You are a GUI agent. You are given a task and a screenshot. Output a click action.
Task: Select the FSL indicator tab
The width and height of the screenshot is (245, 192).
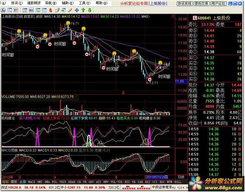click(54, 182)
